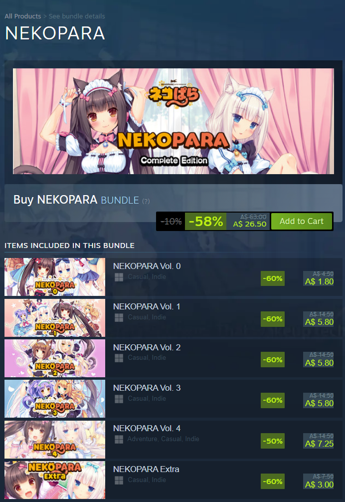Click the Windows platform icon for NEKOPARA Vol. 2

coord(119,358)
